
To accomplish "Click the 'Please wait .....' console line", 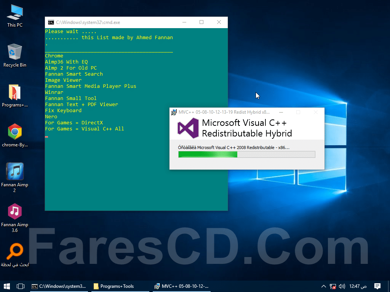I will pos(70,32).
